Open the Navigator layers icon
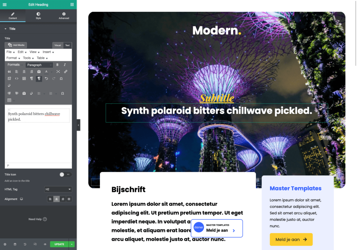 [x=15, y=244]
